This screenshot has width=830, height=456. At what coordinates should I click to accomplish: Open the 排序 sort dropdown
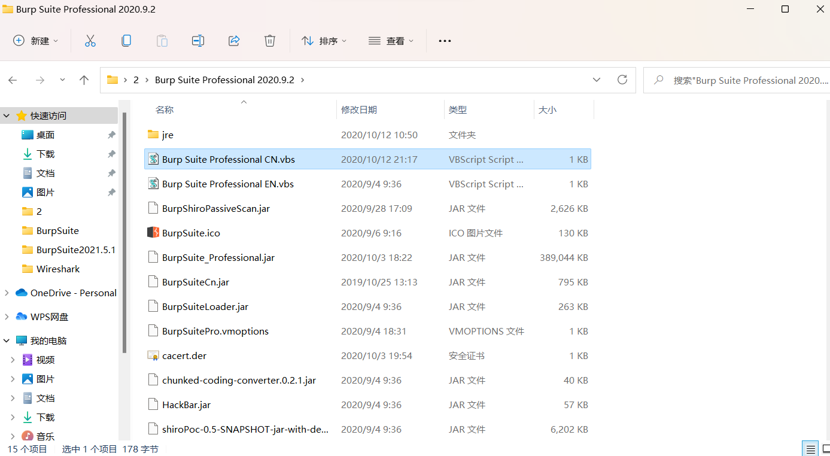[x=324, y=41]
